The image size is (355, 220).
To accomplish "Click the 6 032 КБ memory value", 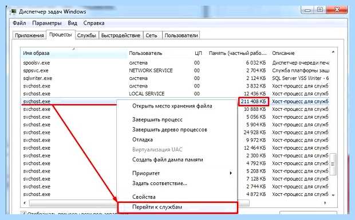I will [x=256, y=63].
